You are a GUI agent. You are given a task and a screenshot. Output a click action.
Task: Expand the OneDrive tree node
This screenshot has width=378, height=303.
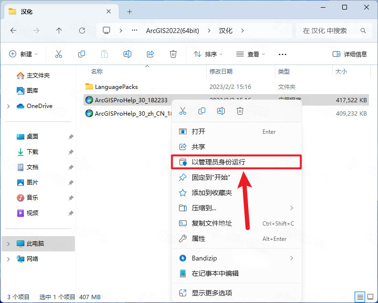point(9,106)
